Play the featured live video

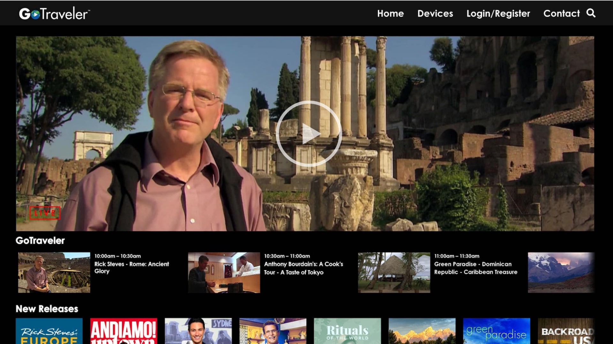coord(308,134)
